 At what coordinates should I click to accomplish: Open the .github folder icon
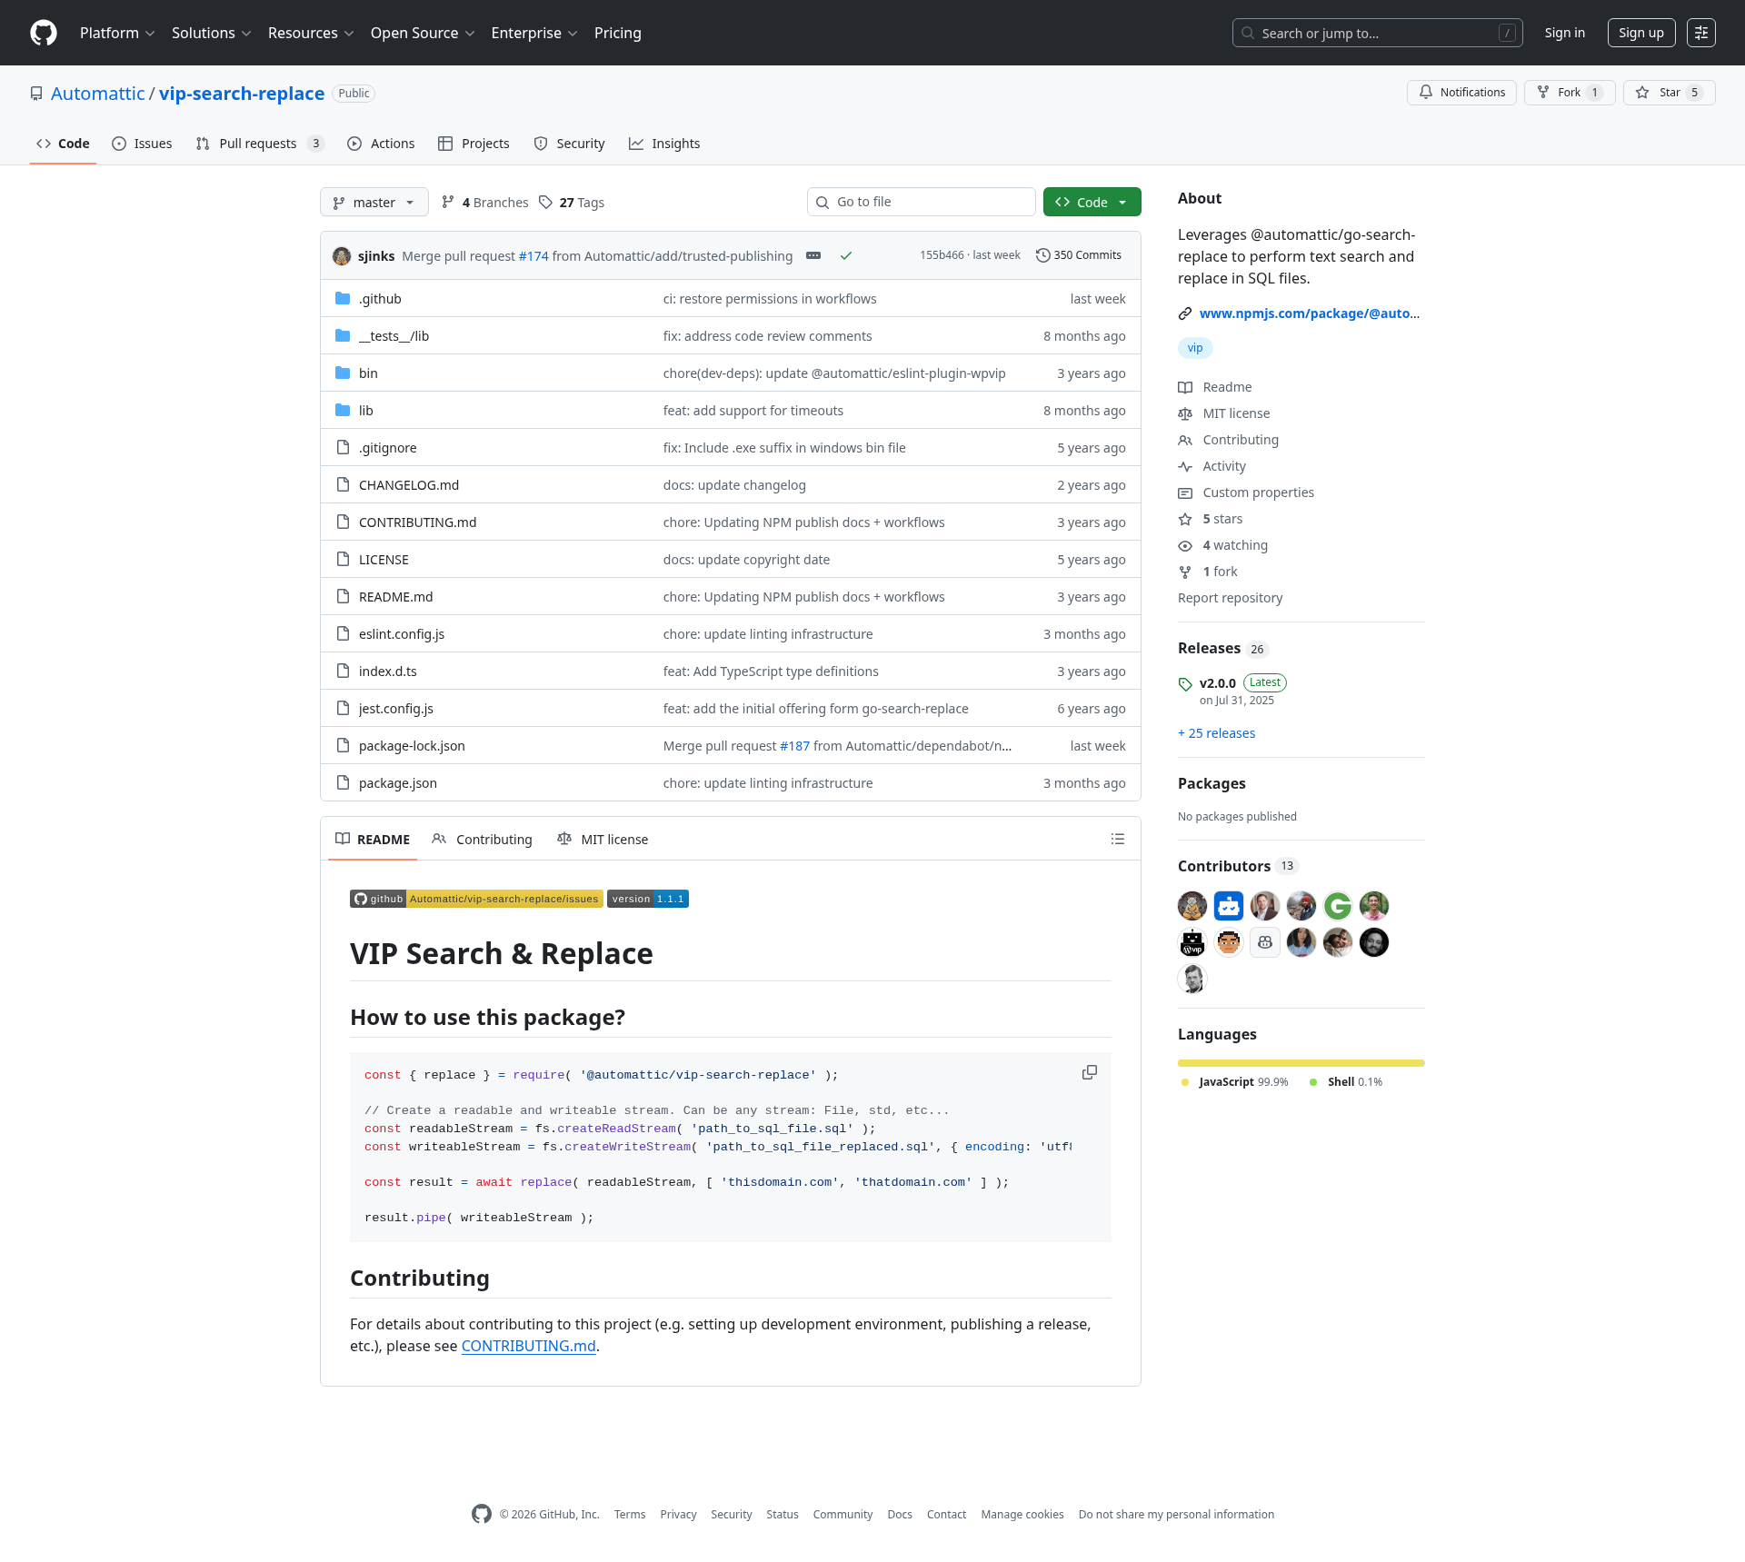[x=343, y=298]
